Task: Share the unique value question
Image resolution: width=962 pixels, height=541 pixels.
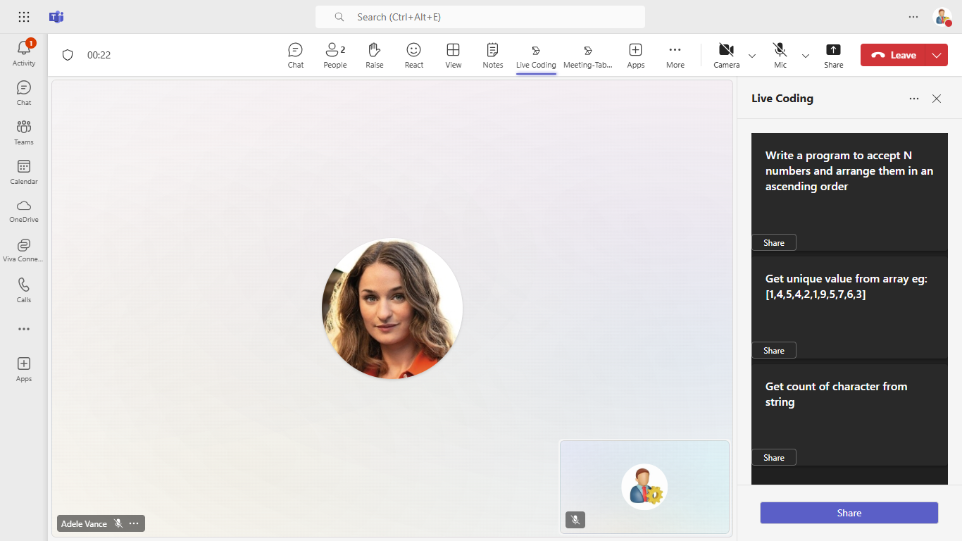Action: tap(774, 350)
